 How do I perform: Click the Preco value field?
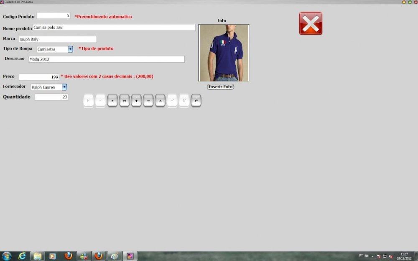[39, 77]
